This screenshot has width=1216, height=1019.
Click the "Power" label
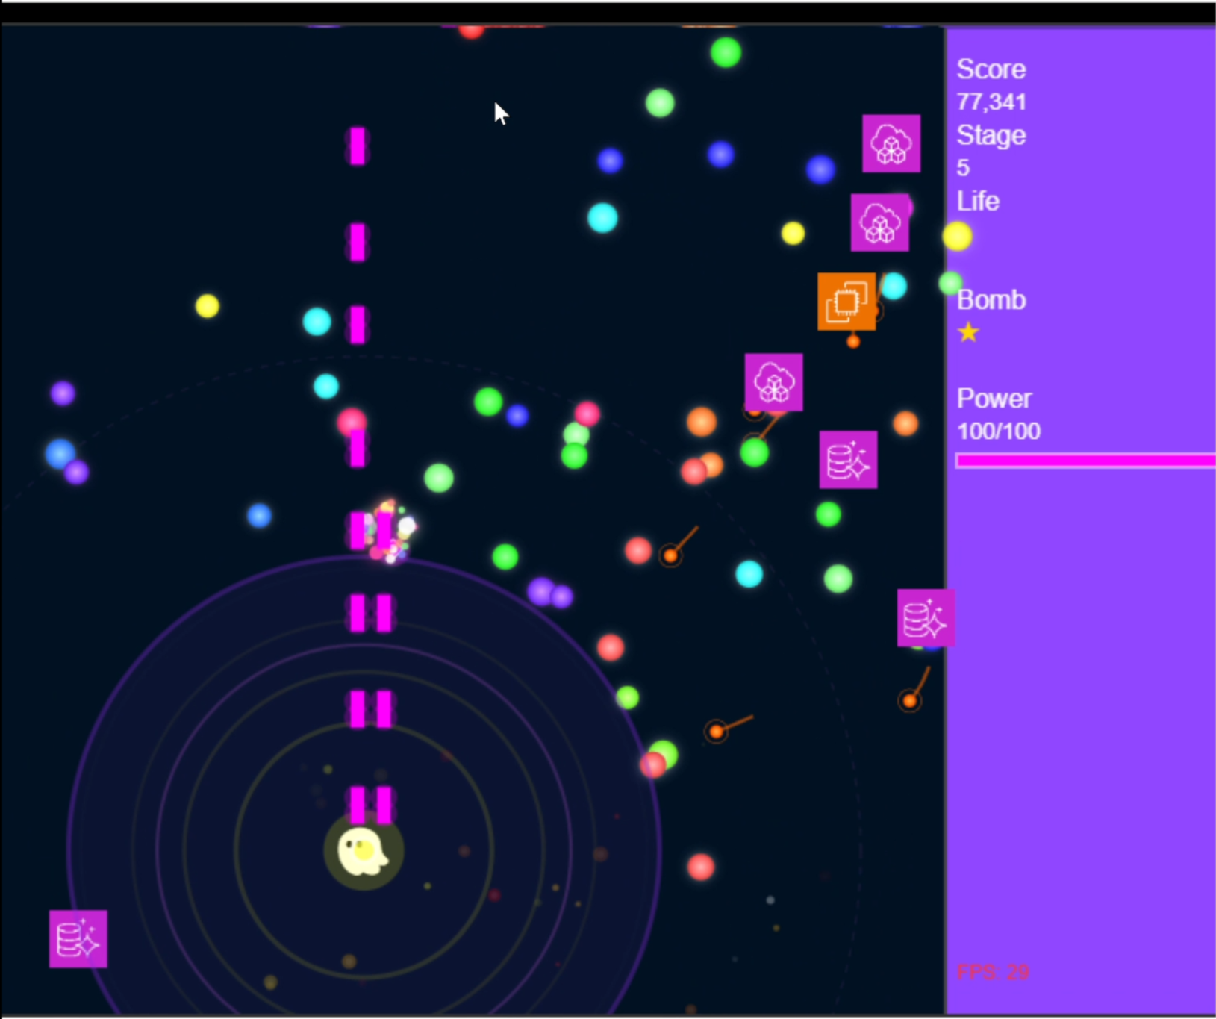click(x=994, y=399)
